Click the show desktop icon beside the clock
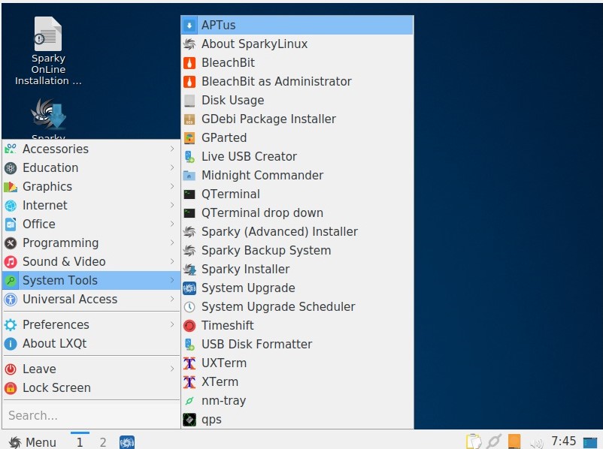The height and width of the screenshot is (449, 603). pyautogui.click(x=590, y=442)
